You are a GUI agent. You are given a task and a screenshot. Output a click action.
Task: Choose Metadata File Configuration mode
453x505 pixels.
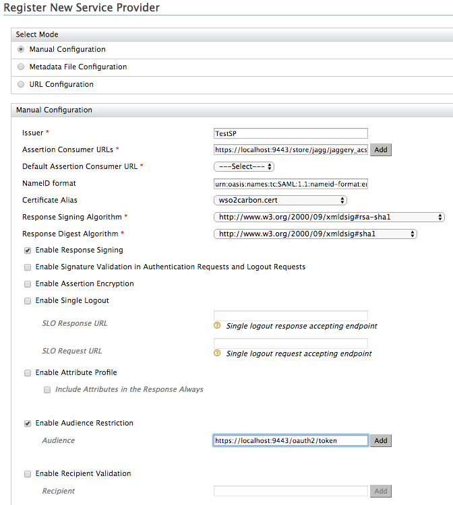(x=22, y=67)
